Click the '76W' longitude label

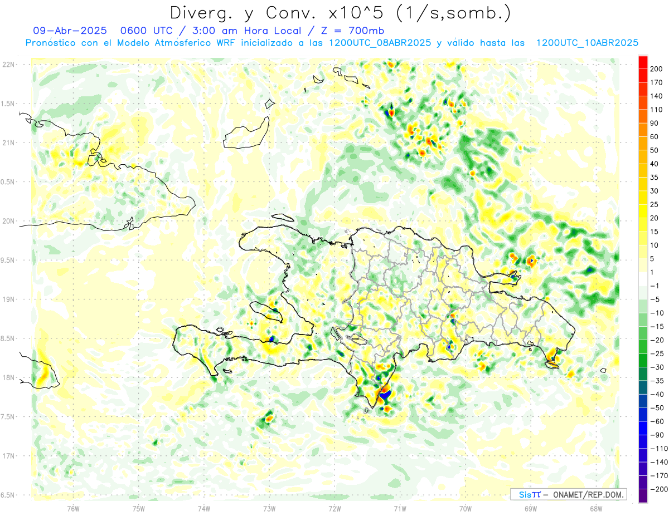[73, 508]
